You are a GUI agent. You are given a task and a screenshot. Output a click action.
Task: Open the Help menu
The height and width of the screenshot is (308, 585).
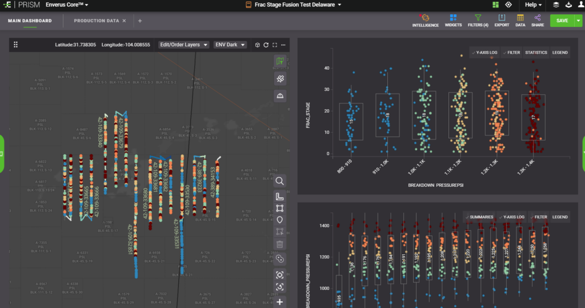(534, 5)
